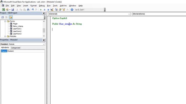
Task: Collapse the Forms folder
Action: point(5,21)
